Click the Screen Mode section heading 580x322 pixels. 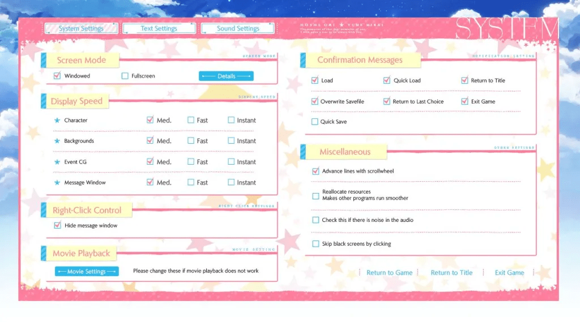coord(82,60)
